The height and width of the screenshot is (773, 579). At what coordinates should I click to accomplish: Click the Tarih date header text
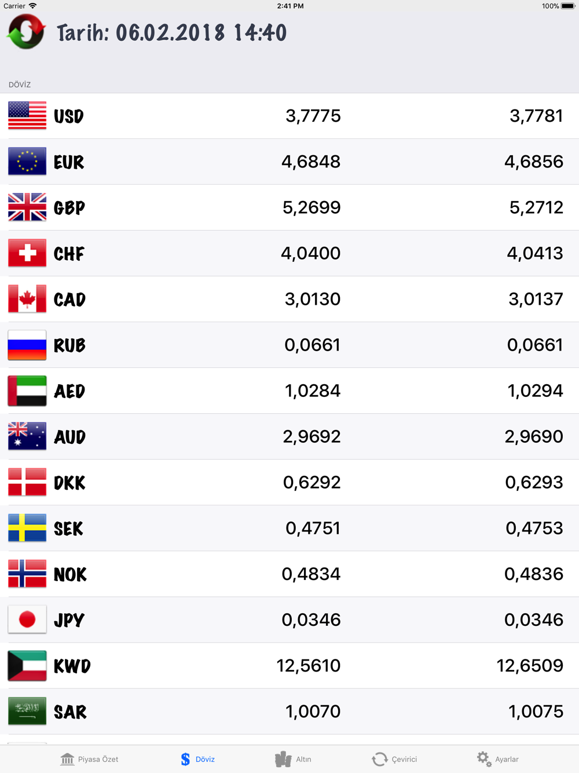[172, 33]
